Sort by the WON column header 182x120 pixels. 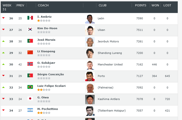tap(155, 5)
